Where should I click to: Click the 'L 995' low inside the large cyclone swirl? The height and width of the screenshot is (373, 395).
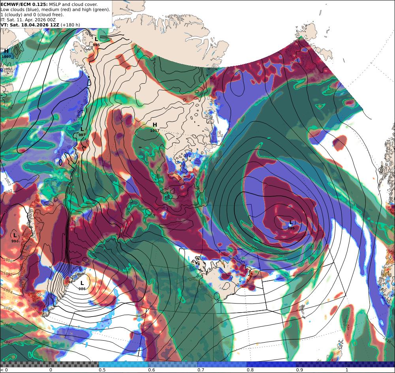click(291, 225)
